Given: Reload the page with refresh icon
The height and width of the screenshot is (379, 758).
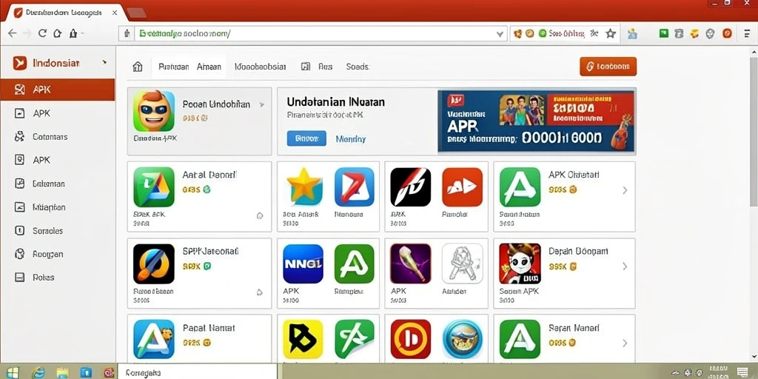Looking at the screenshot, I should click(42, 33).
